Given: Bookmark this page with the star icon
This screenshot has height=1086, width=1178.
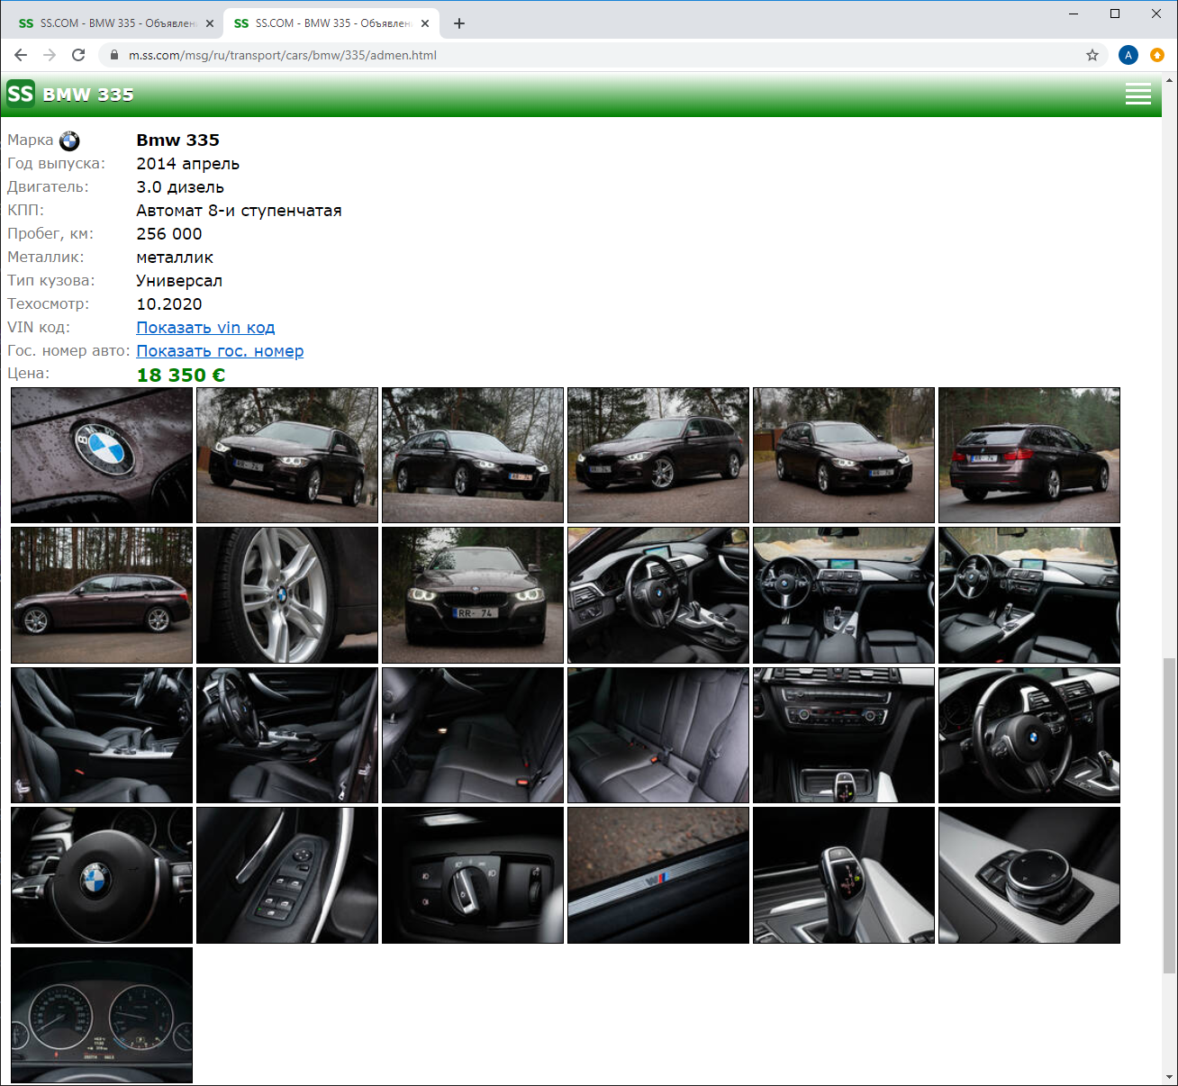Looking at the screenshot, I should tap(1092, 55).
